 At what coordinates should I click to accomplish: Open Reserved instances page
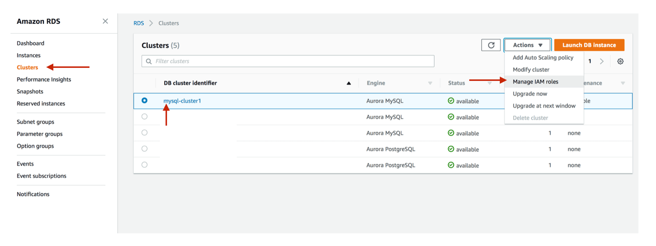(41, 103)
